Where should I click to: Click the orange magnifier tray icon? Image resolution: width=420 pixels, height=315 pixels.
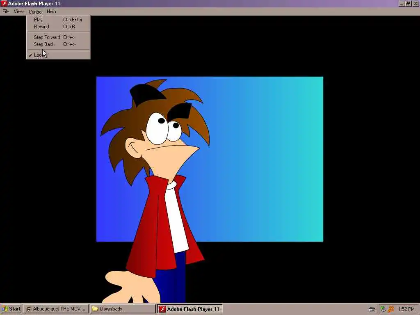[391, 309]
